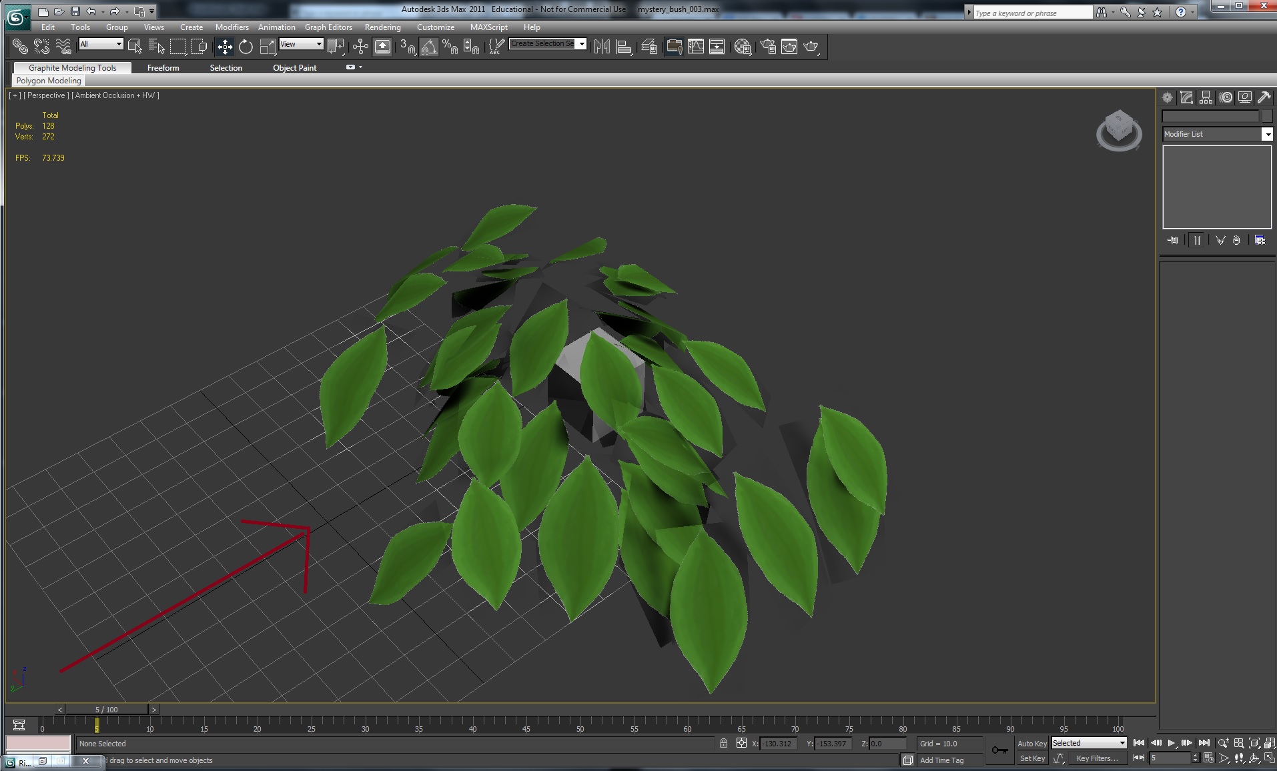Open the Modifiers menu
The image size is (1277, 771).
[232, 27]
